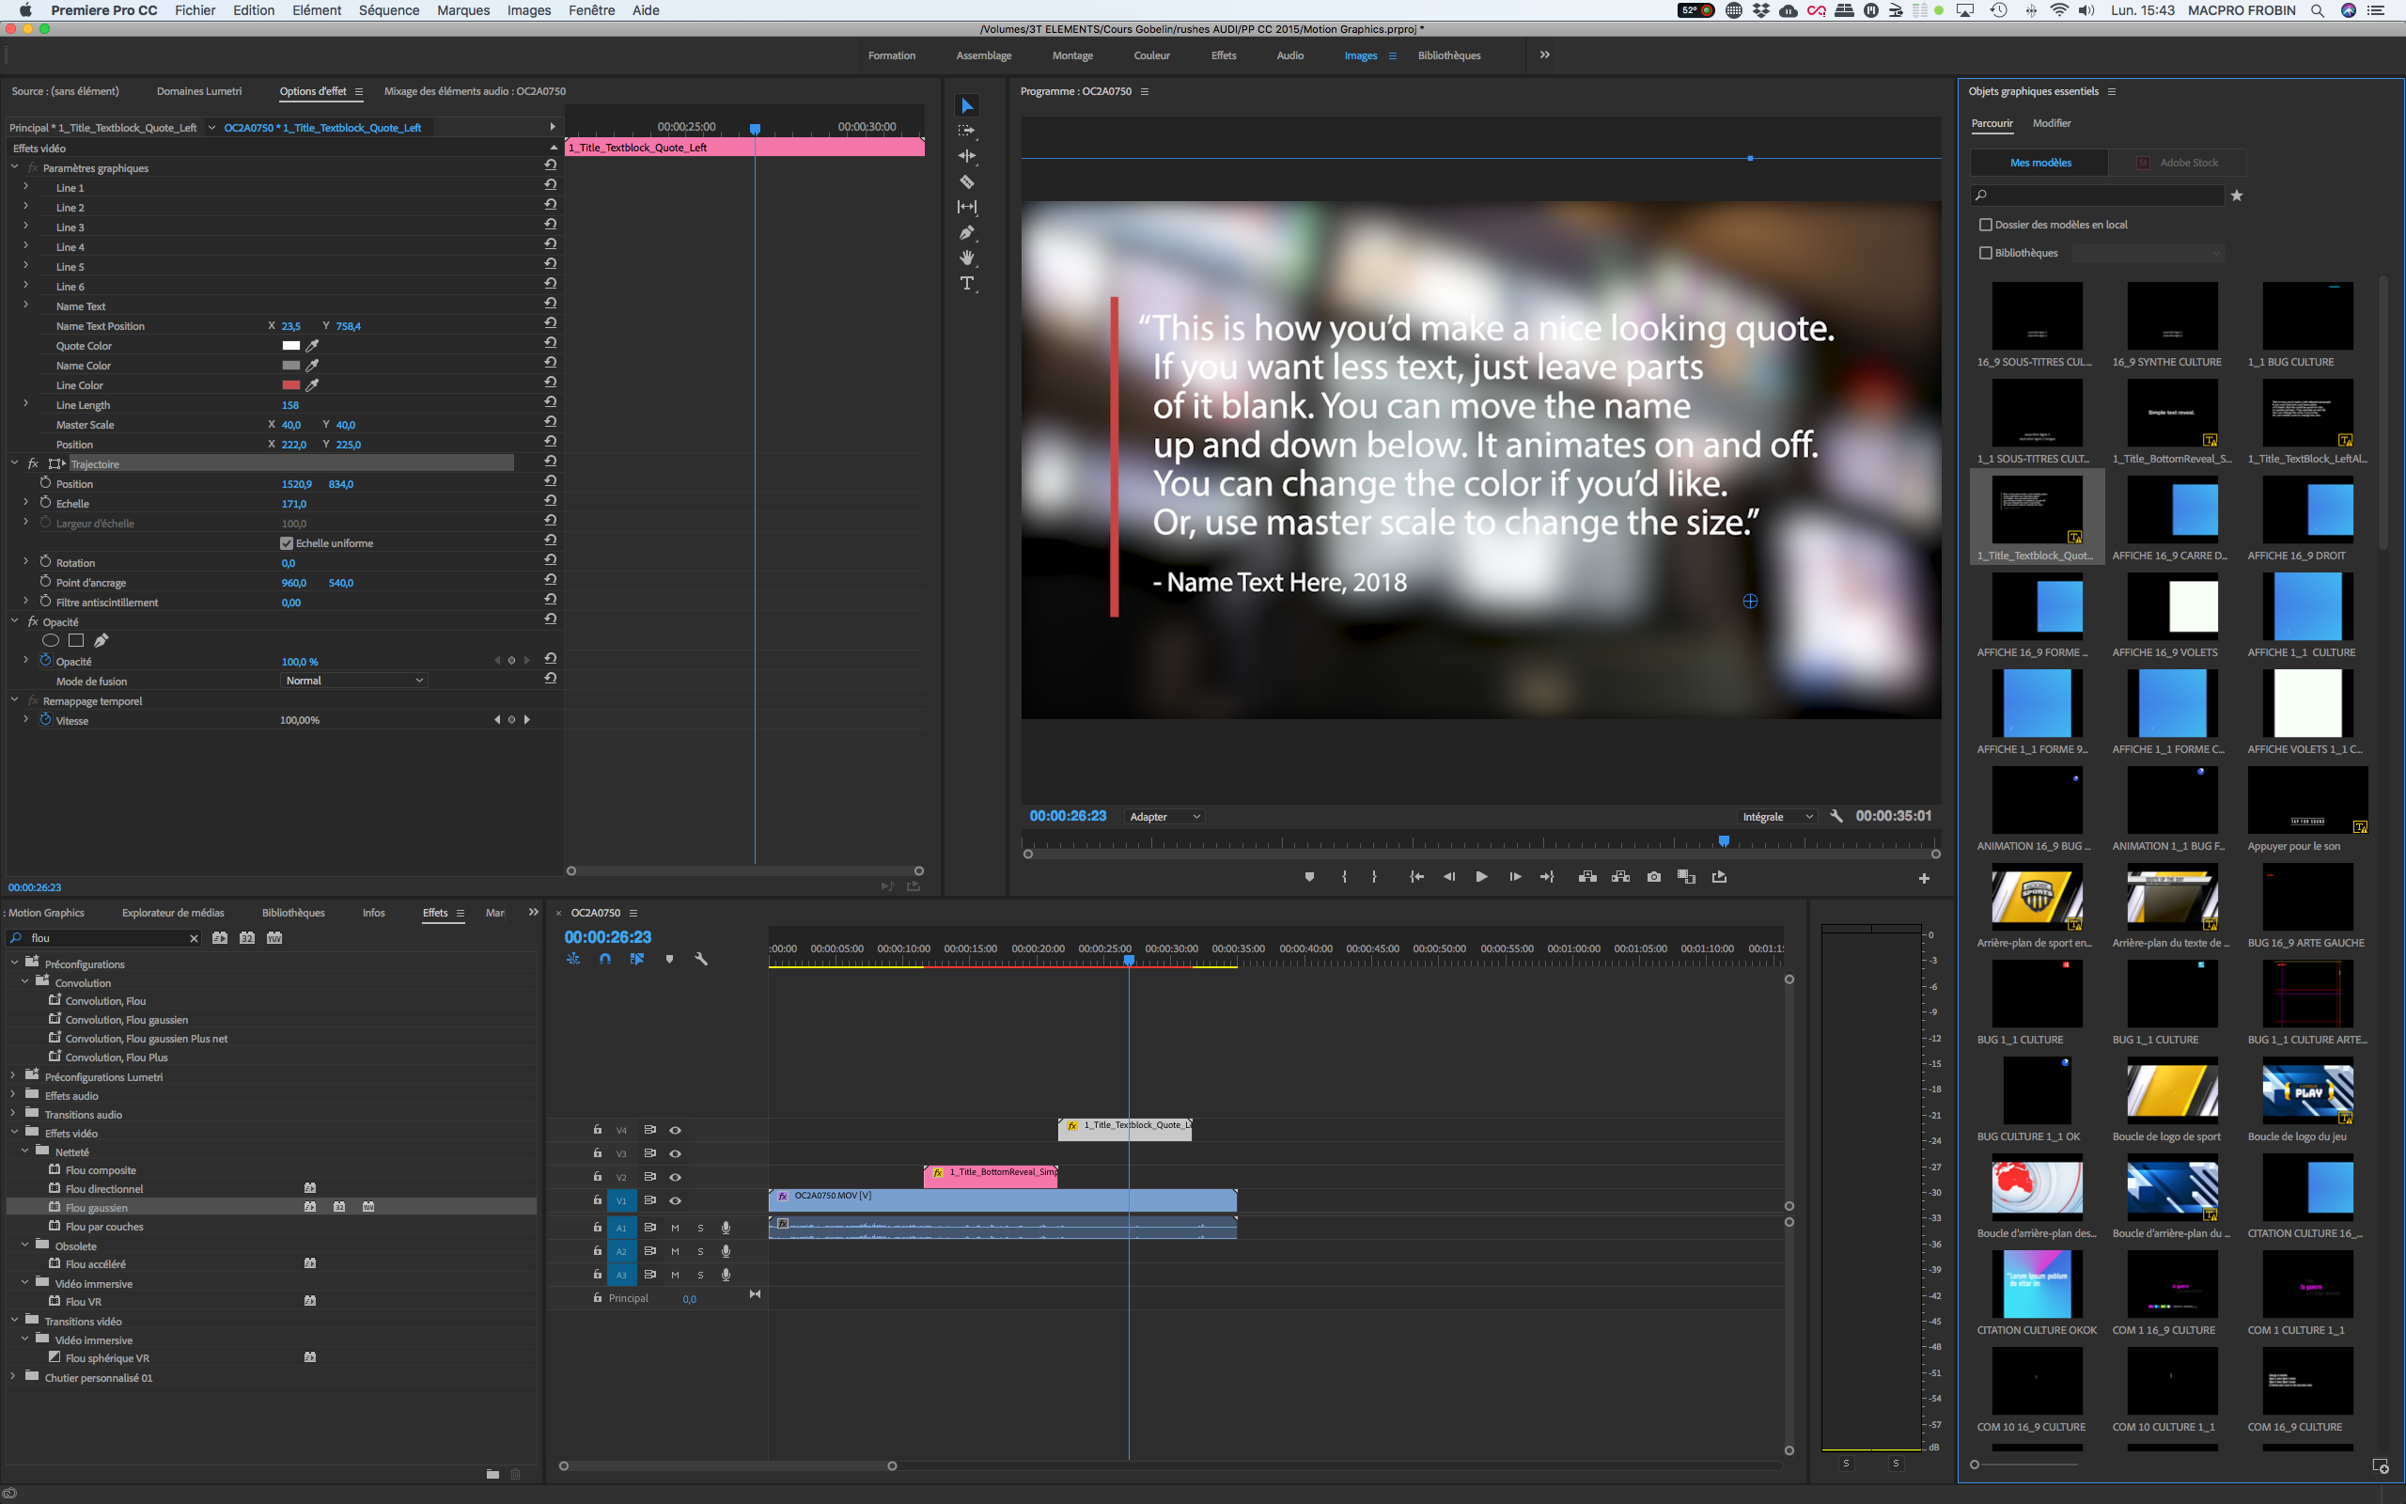Open the Adapter zoom level dropdown
This screenshot has height=1504, width=2406.
[1164, 816]
